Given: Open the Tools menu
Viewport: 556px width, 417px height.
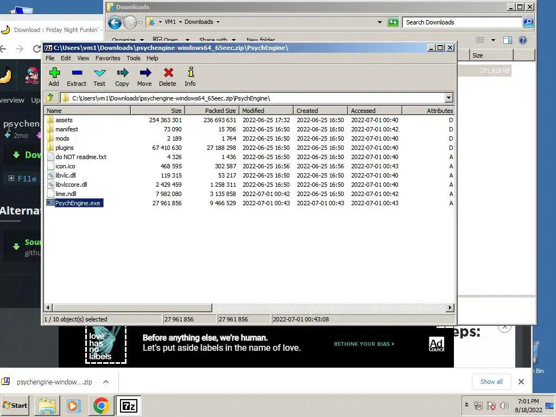Looking at the screenshot, I should pyautogui.click(x=134, y=58).
